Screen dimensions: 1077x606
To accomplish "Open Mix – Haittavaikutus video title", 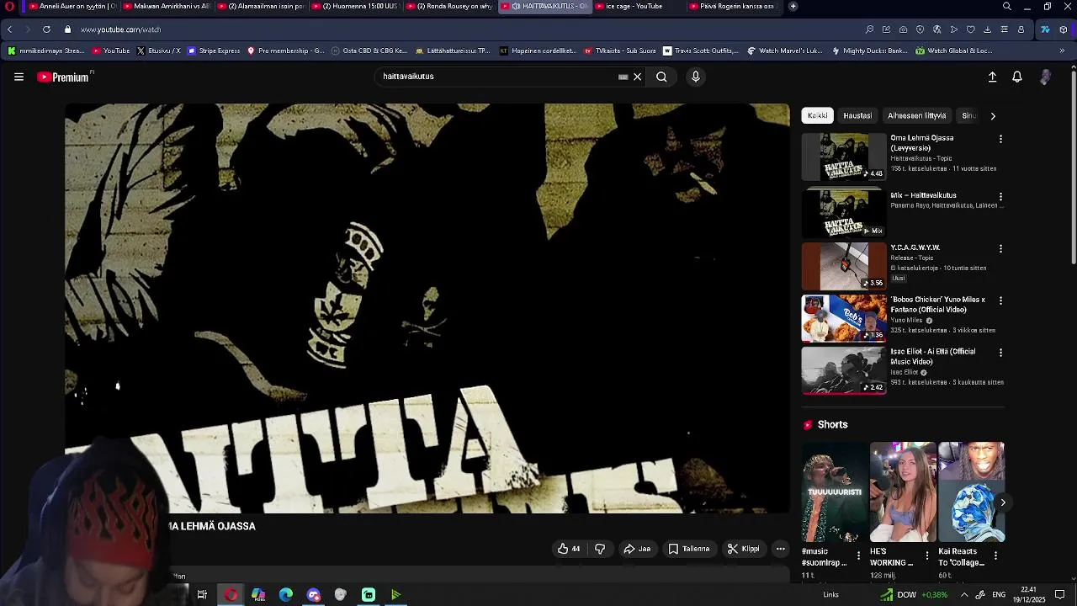I will (923, 195).
